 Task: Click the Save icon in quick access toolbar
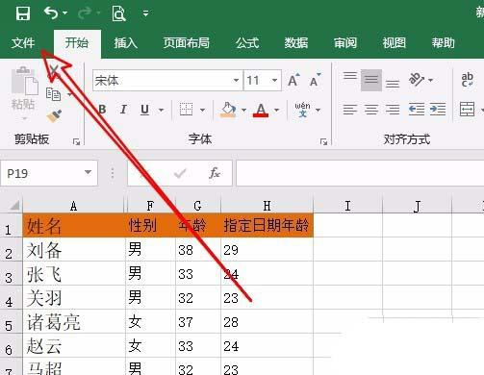tap(23, 13)
